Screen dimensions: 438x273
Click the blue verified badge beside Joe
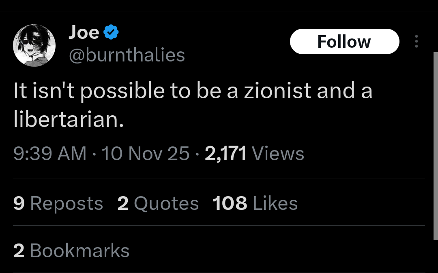click(111, 32)
